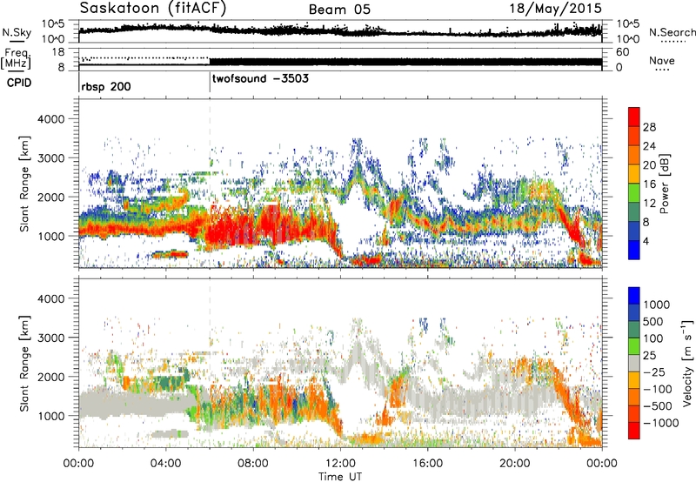Click the red -1000 velocity color swatch

pyautogui.click(x=634, y=431)
